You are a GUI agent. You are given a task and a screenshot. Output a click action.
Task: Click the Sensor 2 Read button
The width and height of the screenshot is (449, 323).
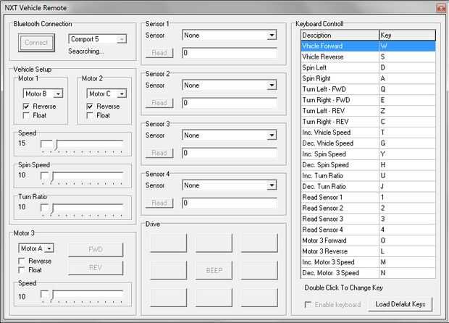(159, 103)
